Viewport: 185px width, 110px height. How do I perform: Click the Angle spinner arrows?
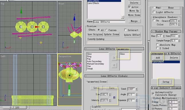pyautogui.click(x=137, y=95)
